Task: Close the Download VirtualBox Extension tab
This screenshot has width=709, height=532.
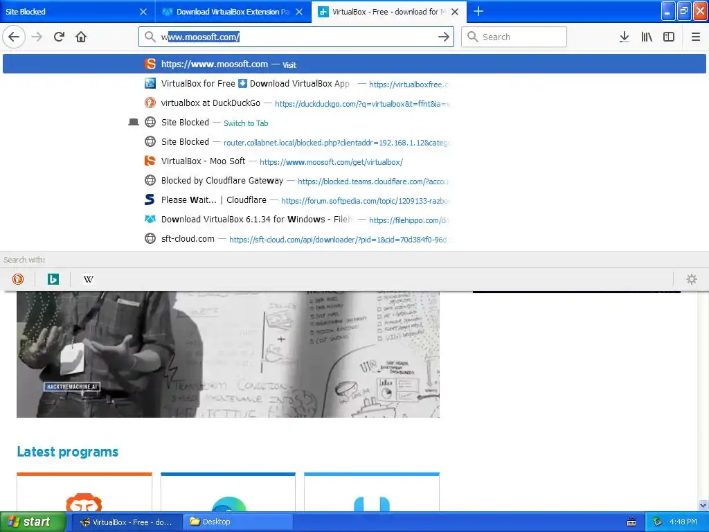Action: click(299, 12)
